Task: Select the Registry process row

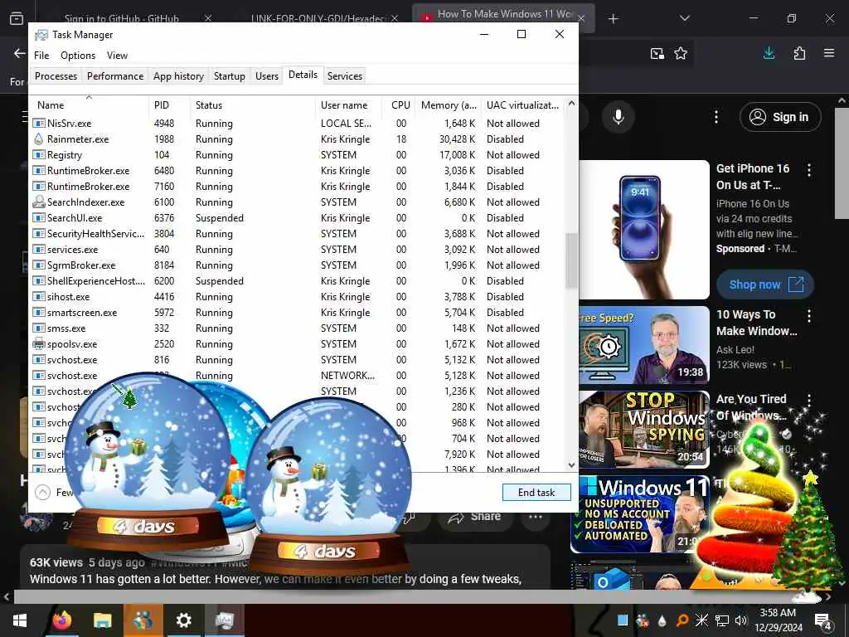Action: (x=297, y=155)
